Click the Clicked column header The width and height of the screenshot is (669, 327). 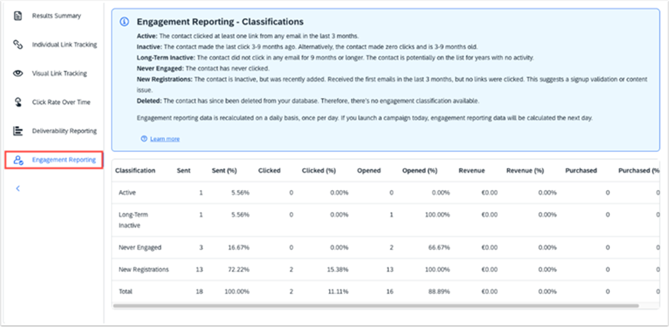click(270, 171)
